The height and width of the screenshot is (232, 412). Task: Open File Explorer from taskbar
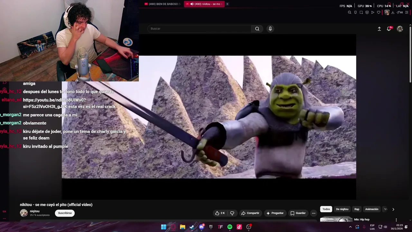coord(183,227)
